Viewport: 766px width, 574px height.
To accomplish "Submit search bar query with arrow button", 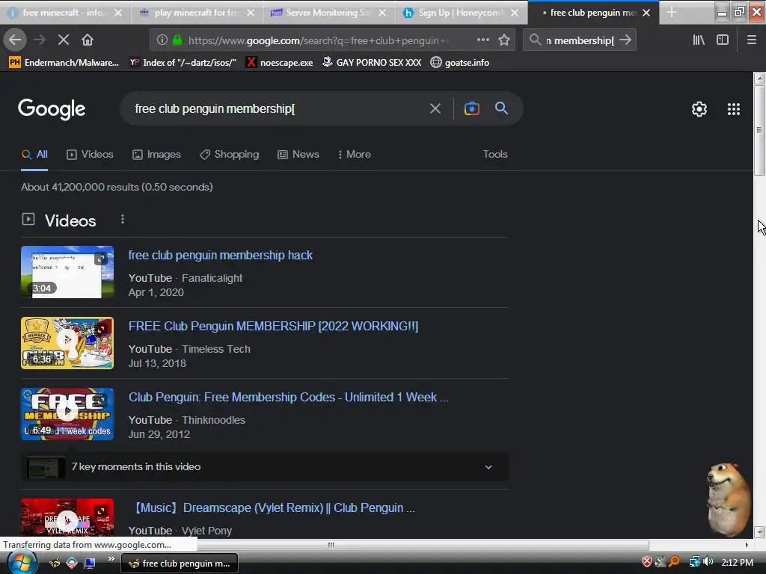I will 625,40.
